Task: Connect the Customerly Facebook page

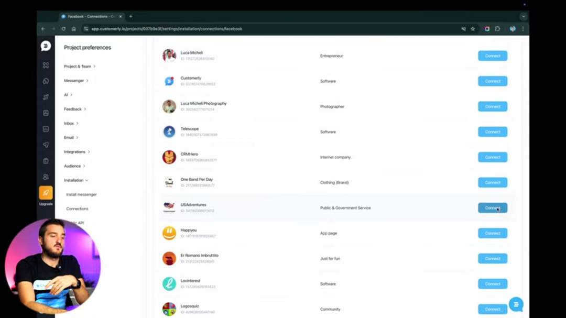Action: (492, 81)
